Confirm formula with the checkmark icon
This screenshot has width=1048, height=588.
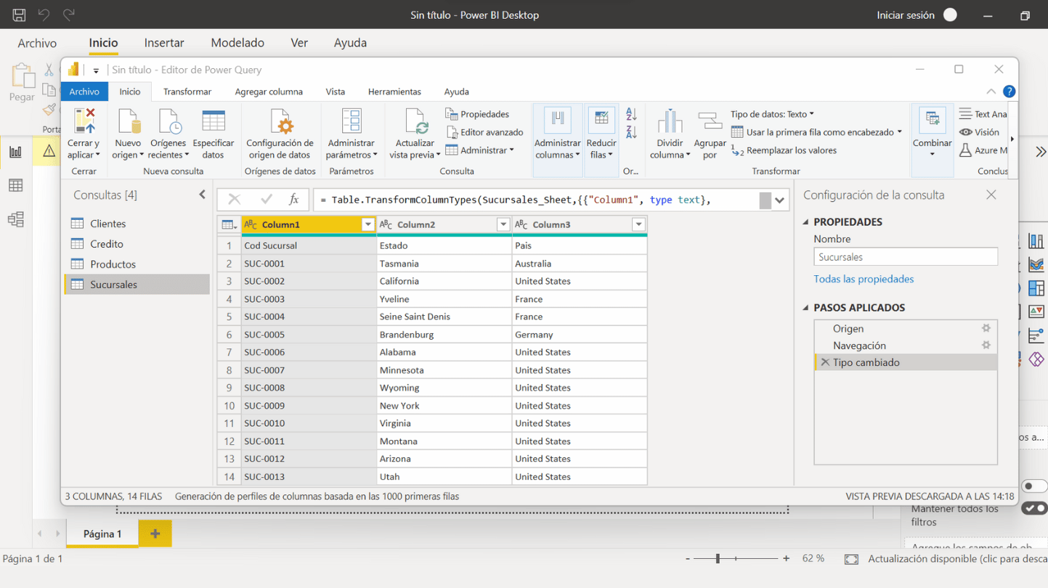tap(266, 200)
